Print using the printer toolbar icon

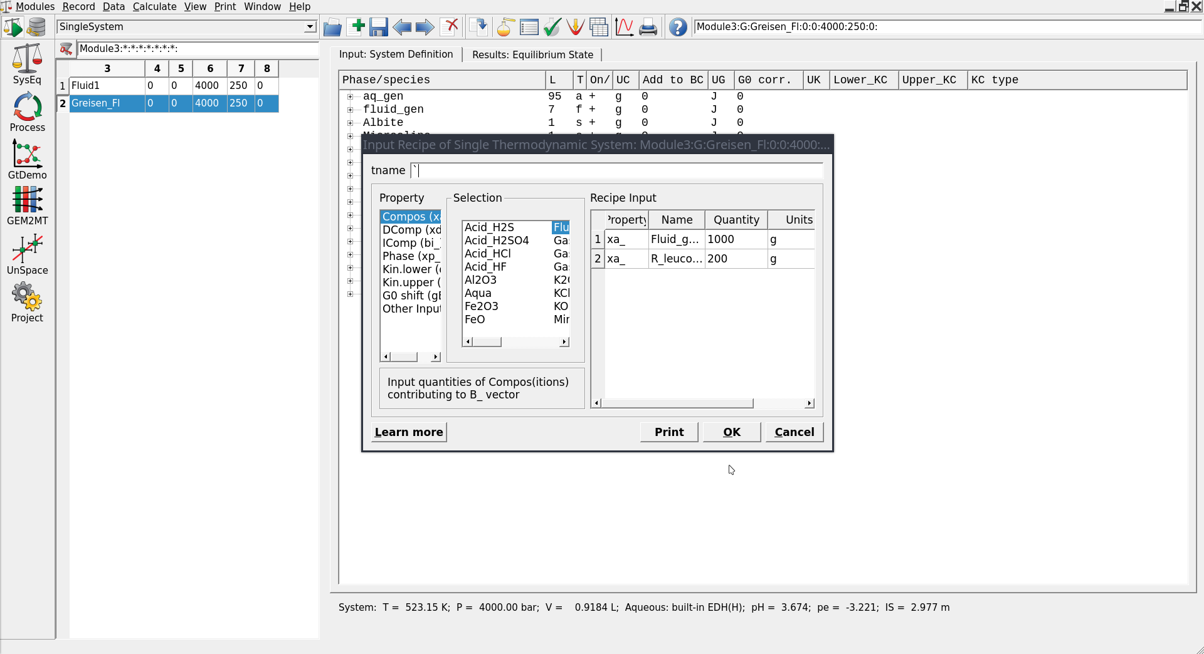tap(648, 27)
